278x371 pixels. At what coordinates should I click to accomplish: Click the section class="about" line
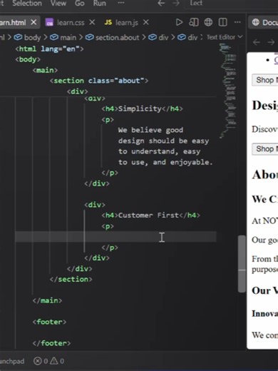(99, 81)
